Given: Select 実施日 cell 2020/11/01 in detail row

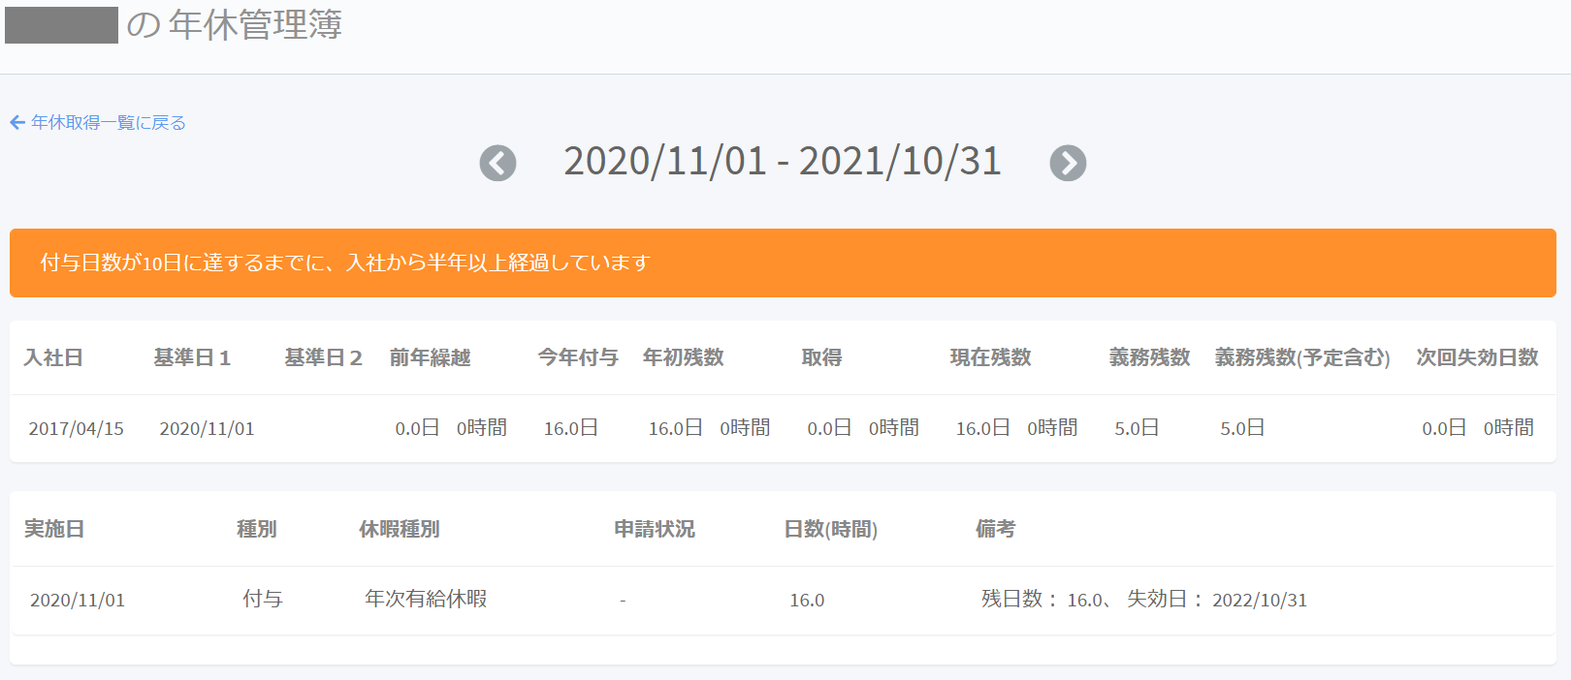Looking at the screenshot, I should (78, 600).
